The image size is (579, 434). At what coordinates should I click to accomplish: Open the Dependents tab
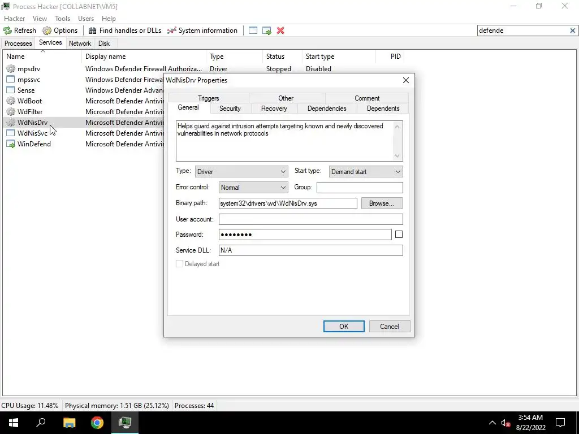tap(383, 108)
